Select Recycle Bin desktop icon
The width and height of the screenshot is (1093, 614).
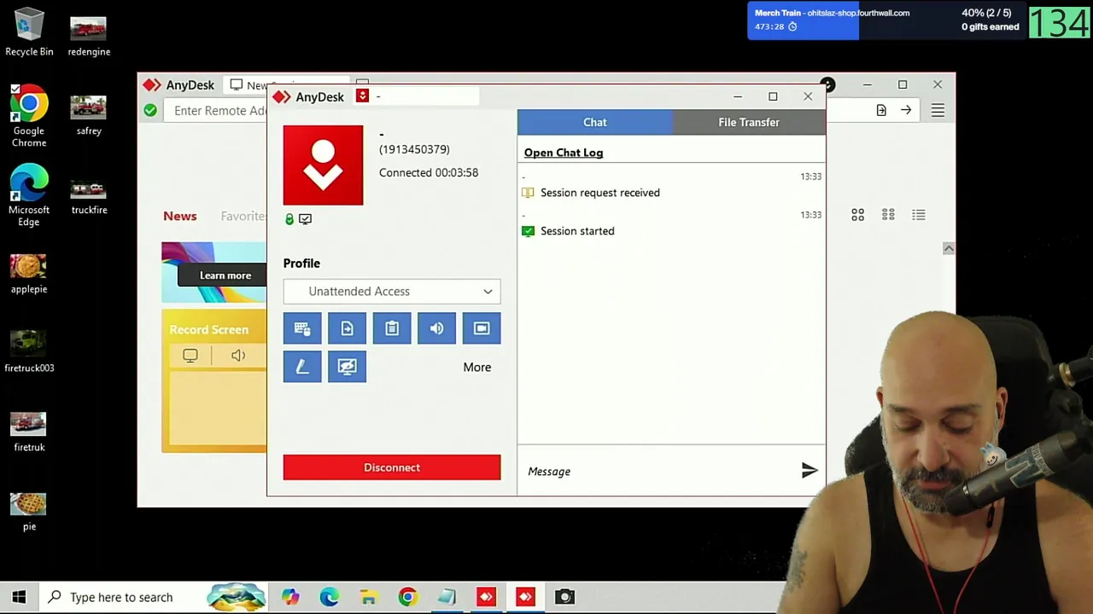point(29,32)
